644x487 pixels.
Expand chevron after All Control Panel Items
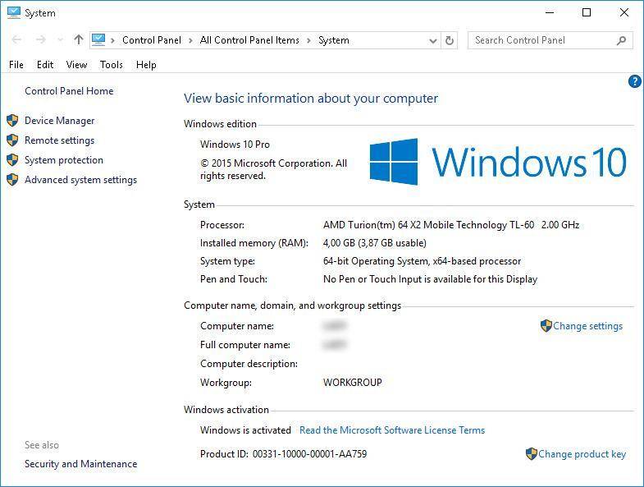308,40
